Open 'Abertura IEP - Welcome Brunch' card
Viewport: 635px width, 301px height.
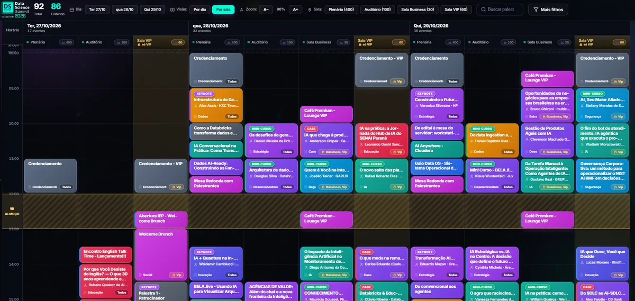[161, 219]
